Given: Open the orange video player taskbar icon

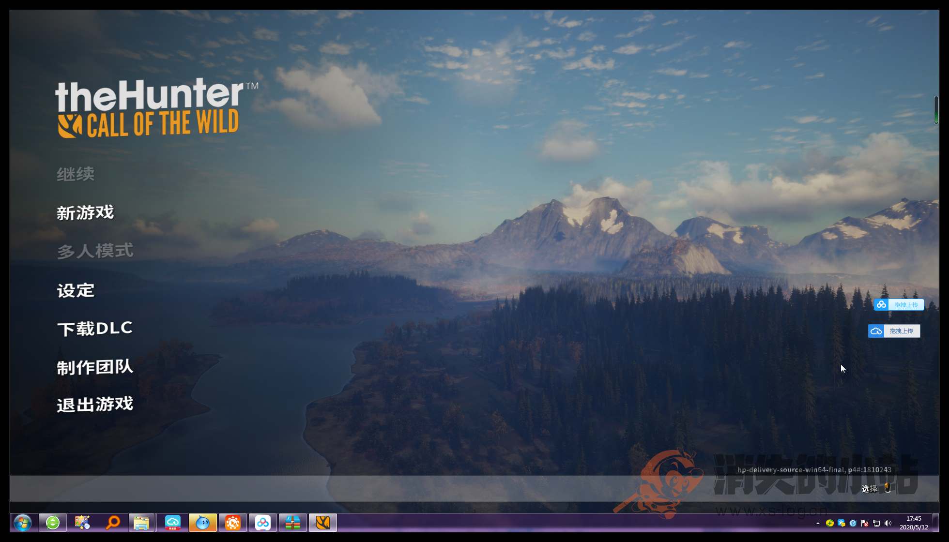Looking at the screenshot, I should (x=233, y=523).
